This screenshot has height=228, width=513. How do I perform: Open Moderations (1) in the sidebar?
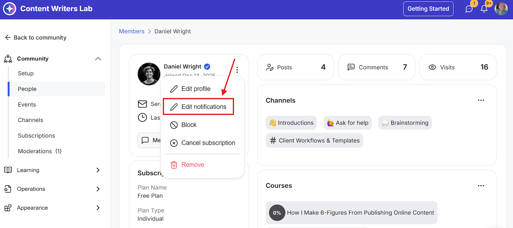39,151
